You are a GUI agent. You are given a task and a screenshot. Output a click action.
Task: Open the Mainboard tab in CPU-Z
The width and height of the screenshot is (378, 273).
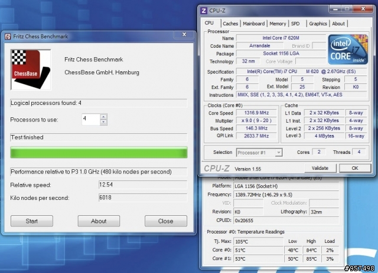tap(253, 24)
